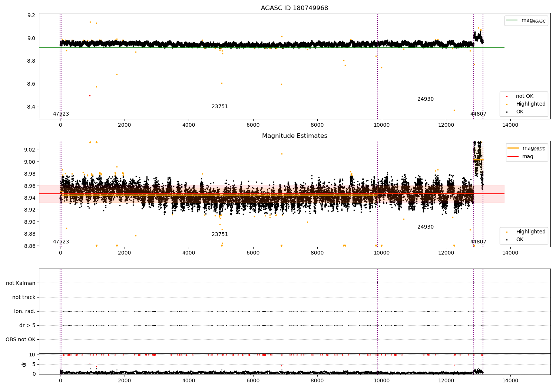This screenshot has height=389, width=556.
Task: Click the 8.8 y-axis tick label
Action: pos(32,61)
